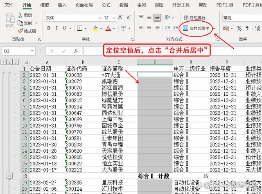This screenshot has height=194, width=262.
Task: Click the Borders icon
Action: coord(80,28)
